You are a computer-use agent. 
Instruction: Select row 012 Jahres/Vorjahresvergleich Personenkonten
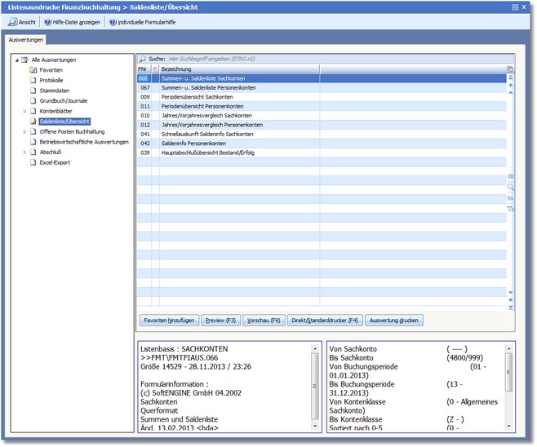point(212,124)
